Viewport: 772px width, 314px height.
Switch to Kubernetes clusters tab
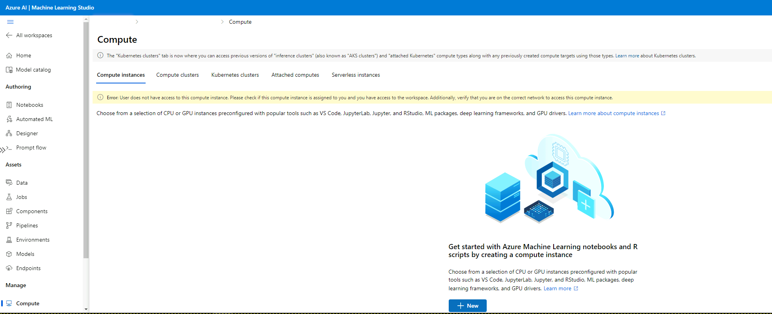pyautogui.click(x=235, y=75)
